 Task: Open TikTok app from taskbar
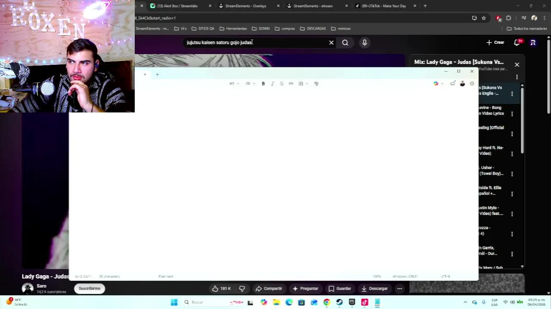365,303
